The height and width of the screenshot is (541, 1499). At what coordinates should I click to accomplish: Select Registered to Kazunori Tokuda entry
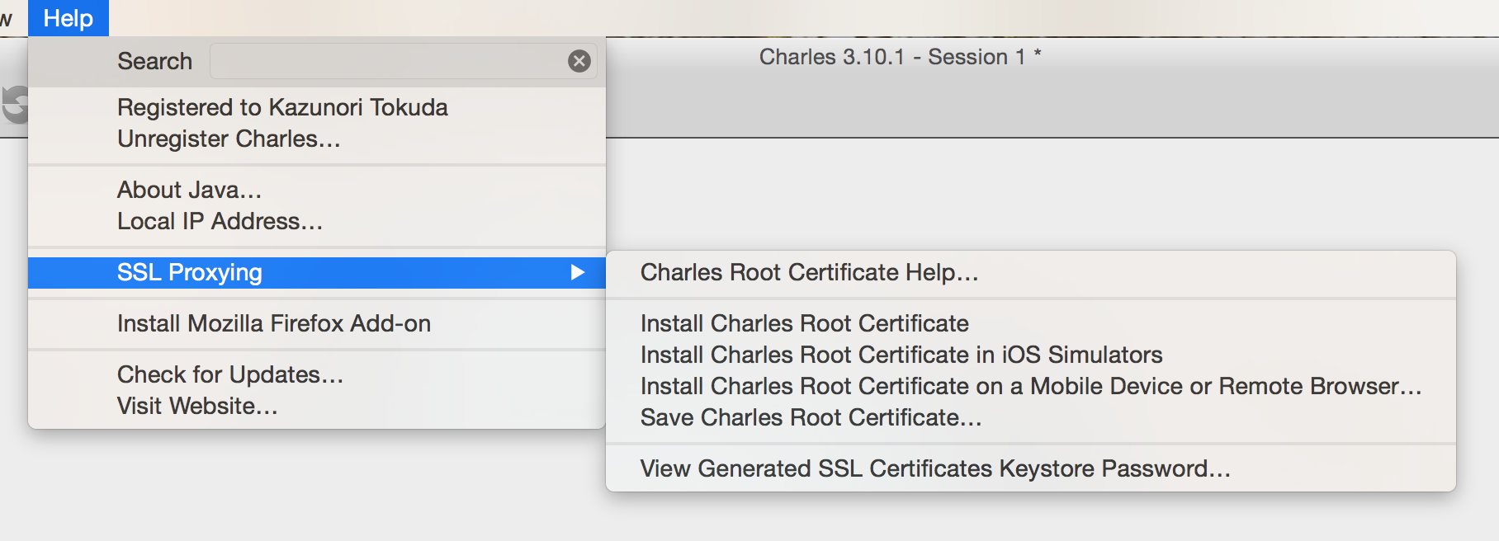point(317,107)
